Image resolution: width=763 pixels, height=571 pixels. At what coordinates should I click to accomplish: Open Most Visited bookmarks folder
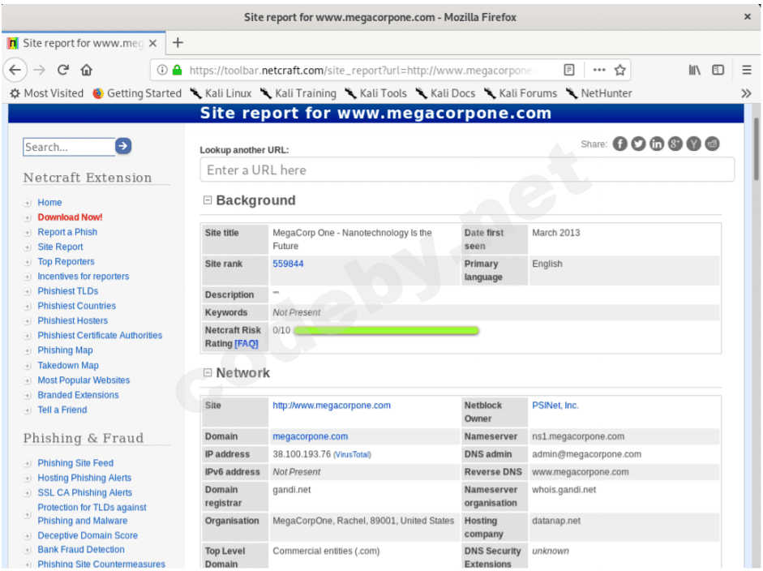coord(47,93)
